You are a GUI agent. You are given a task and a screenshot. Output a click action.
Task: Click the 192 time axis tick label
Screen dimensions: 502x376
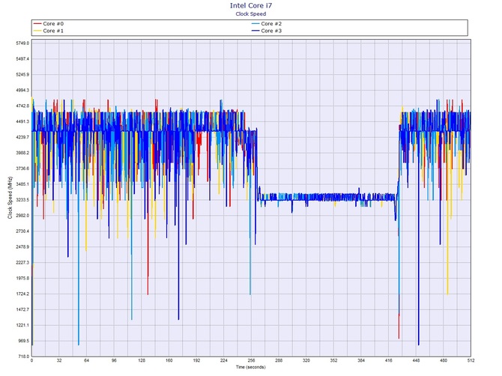(x=196, y=360)
